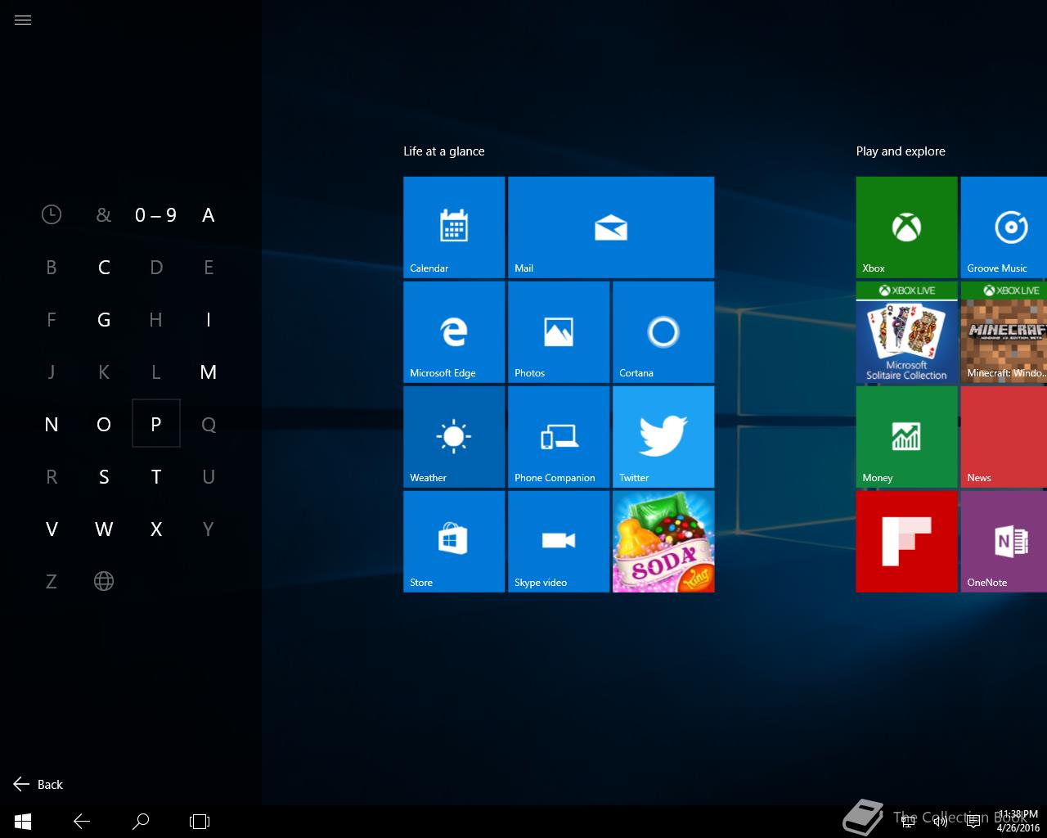Jump to apps under 0 – 9
Viewport: 1047px width, 838px height.
tap(156, 215)
